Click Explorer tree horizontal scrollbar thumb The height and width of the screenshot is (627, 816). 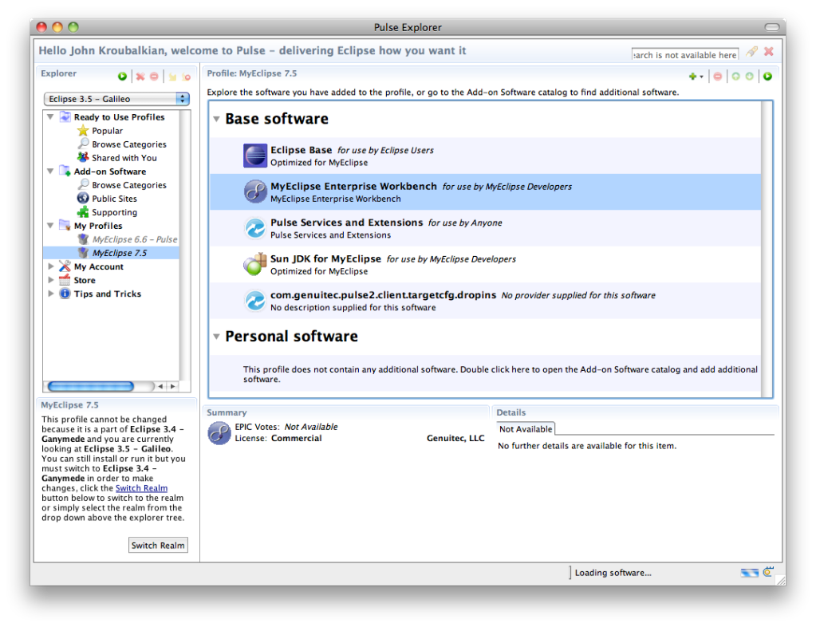point(91,386)
